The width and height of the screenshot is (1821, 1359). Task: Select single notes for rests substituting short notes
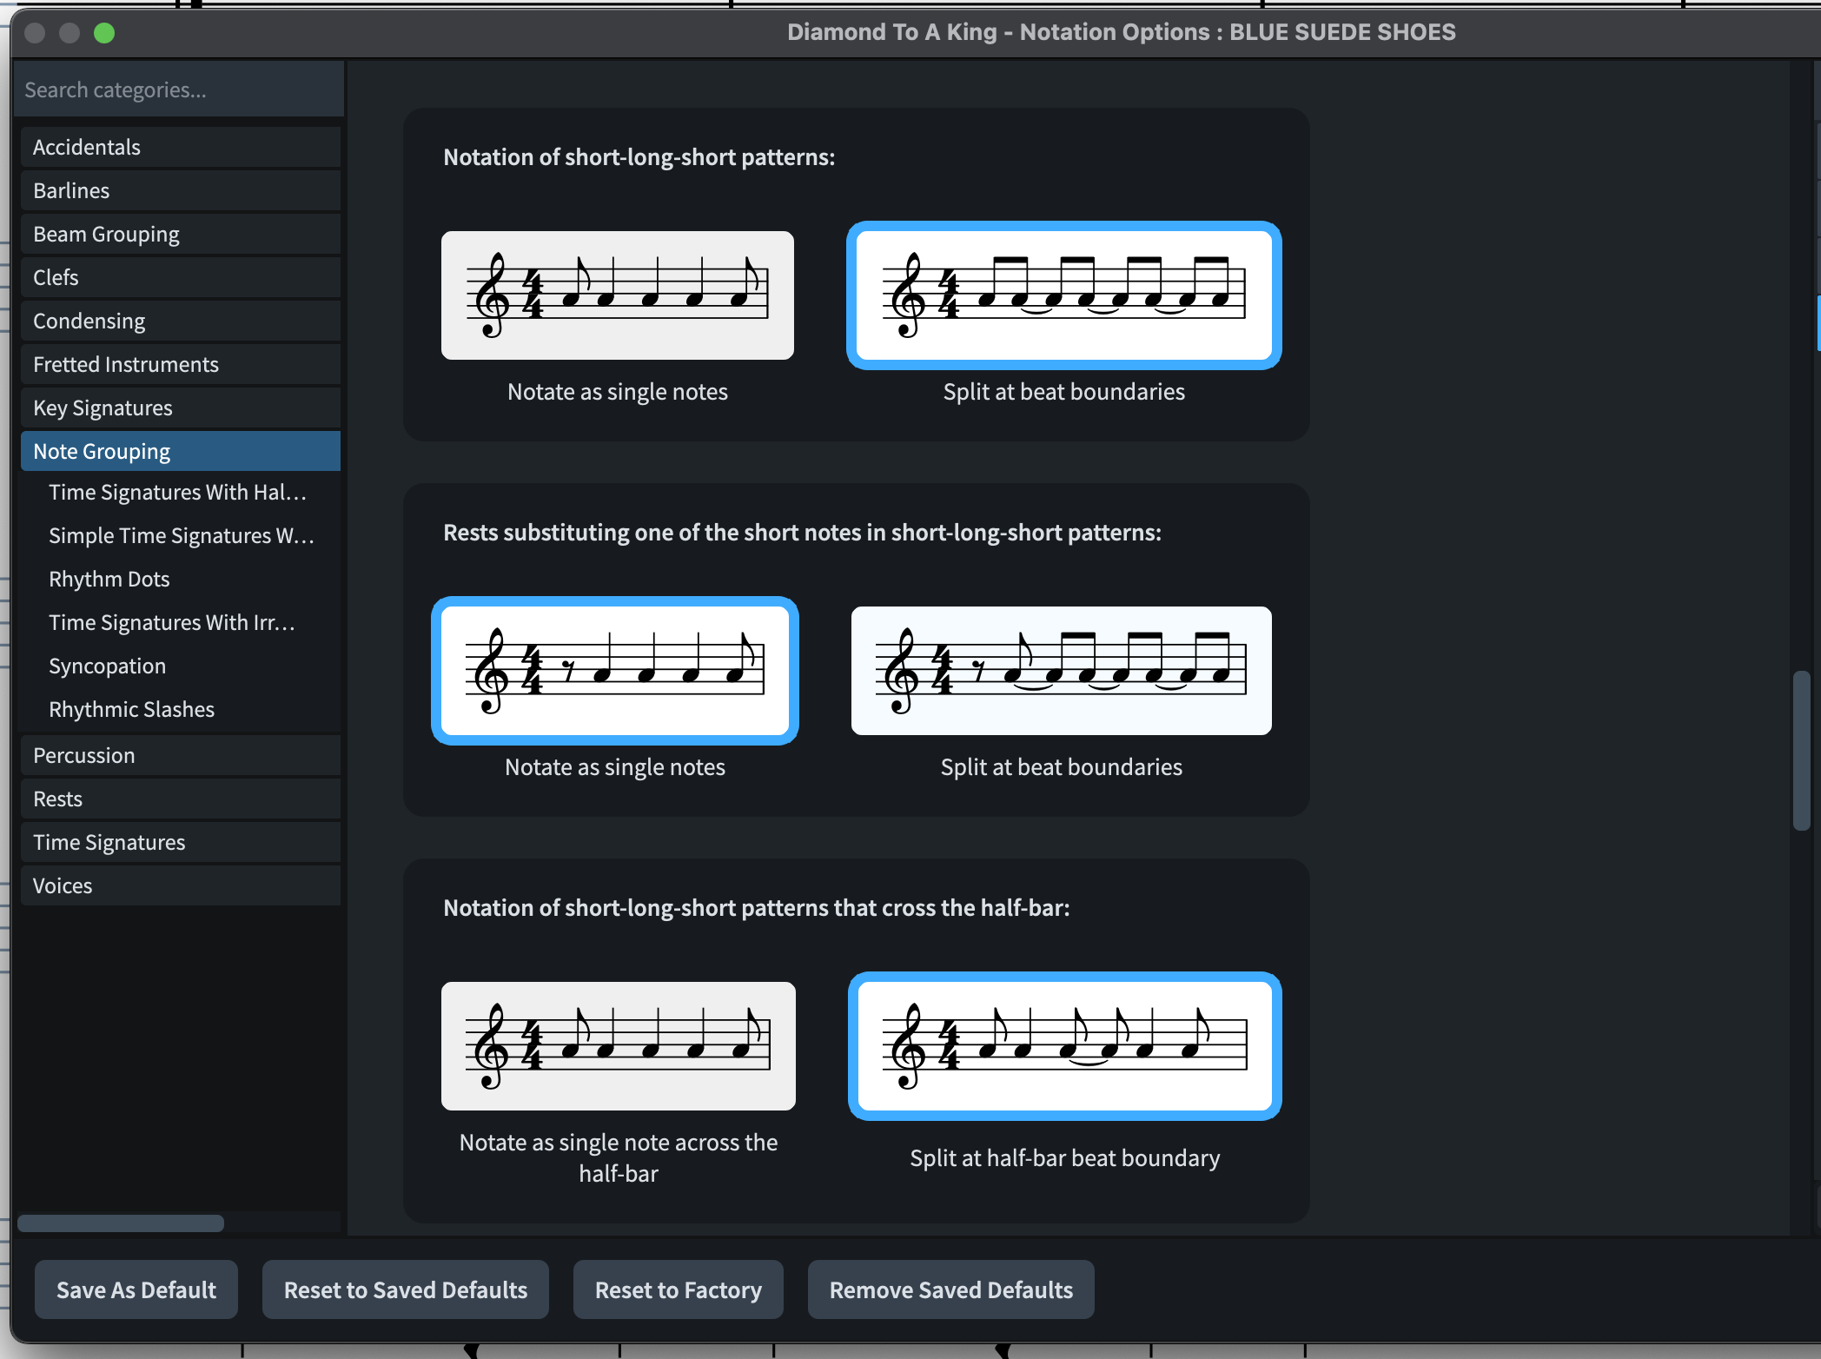point(615,671)
